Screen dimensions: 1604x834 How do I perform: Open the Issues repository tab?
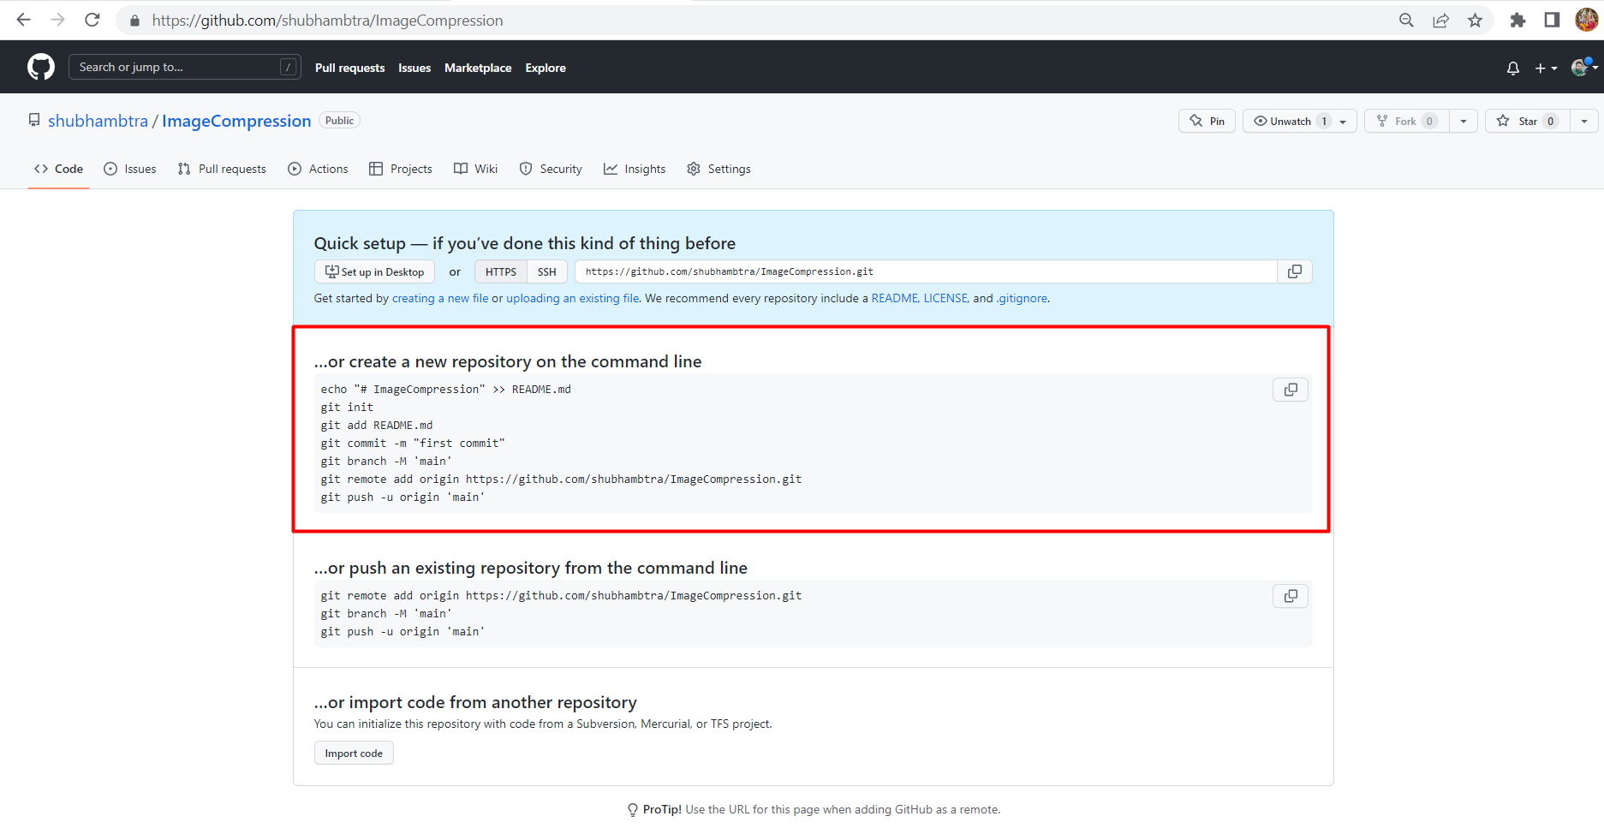click(x=130, y=169)
